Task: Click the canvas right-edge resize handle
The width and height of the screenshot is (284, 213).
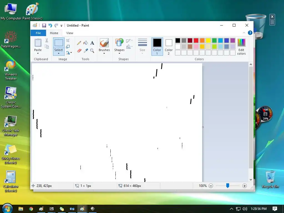Action: tap(203, 127)
